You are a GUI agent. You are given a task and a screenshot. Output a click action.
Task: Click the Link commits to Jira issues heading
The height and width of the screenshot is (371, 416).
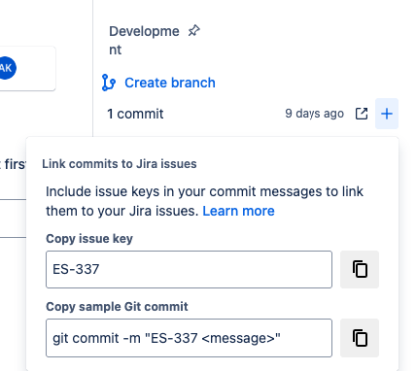coord(120,164)
